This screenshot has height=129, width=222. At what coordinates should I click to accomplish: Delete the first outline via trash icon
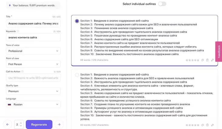(x=207, y=60)
